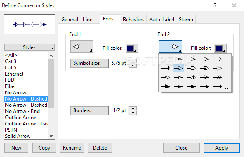Open the Auto-Label tab
This screenshot has height=157, width=244.
(161, 20)
